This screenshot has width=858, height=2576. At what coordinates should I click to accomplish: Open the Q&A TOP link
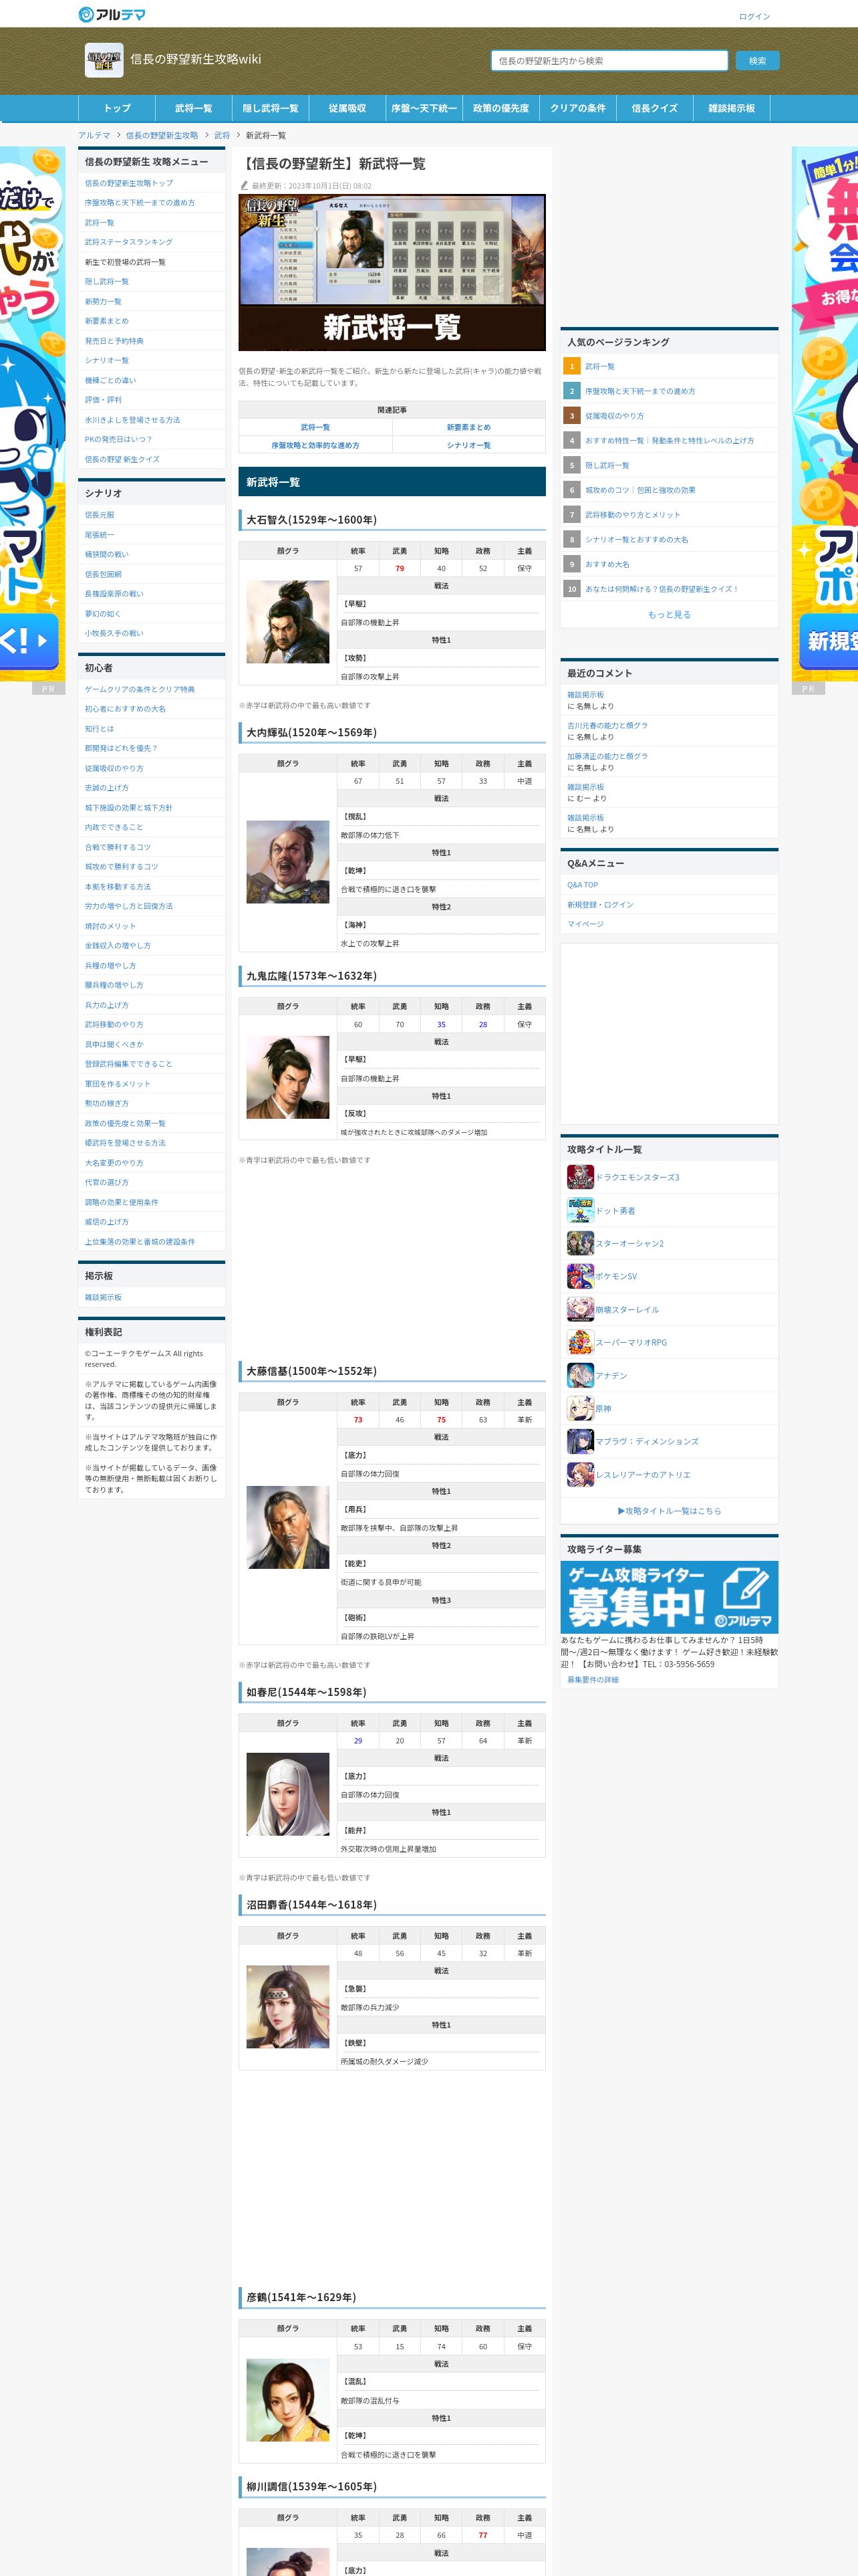582,885
